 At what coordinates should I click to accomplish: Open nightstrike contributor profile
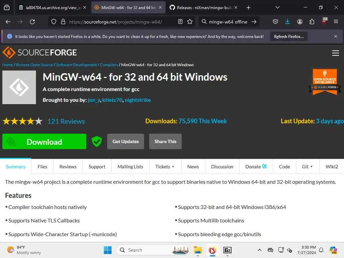pyautogui.click(x=138, y=100)
